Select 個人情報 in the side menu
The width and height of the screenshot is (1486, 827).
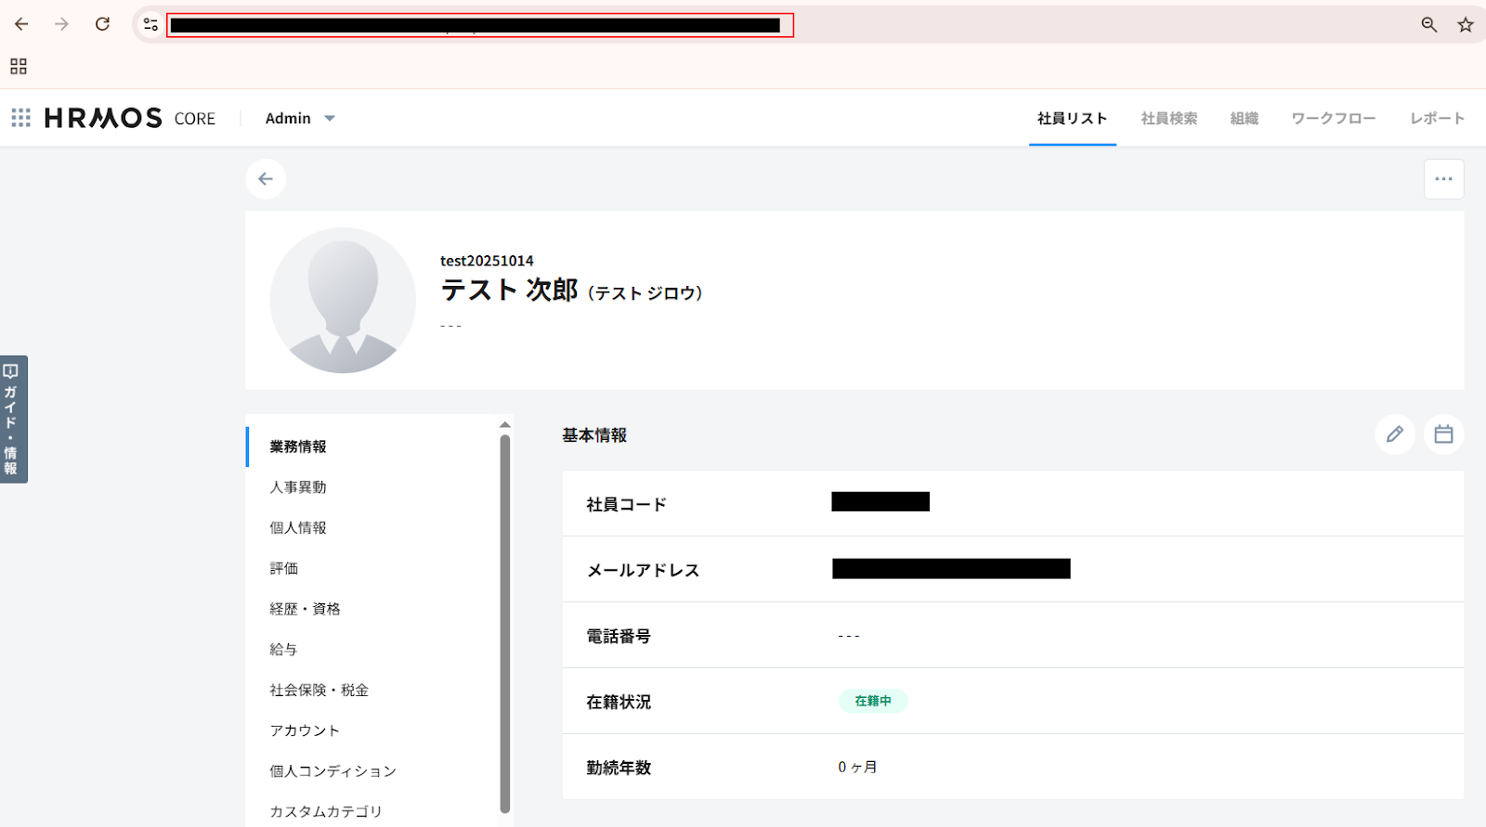(x=298, y=527)
